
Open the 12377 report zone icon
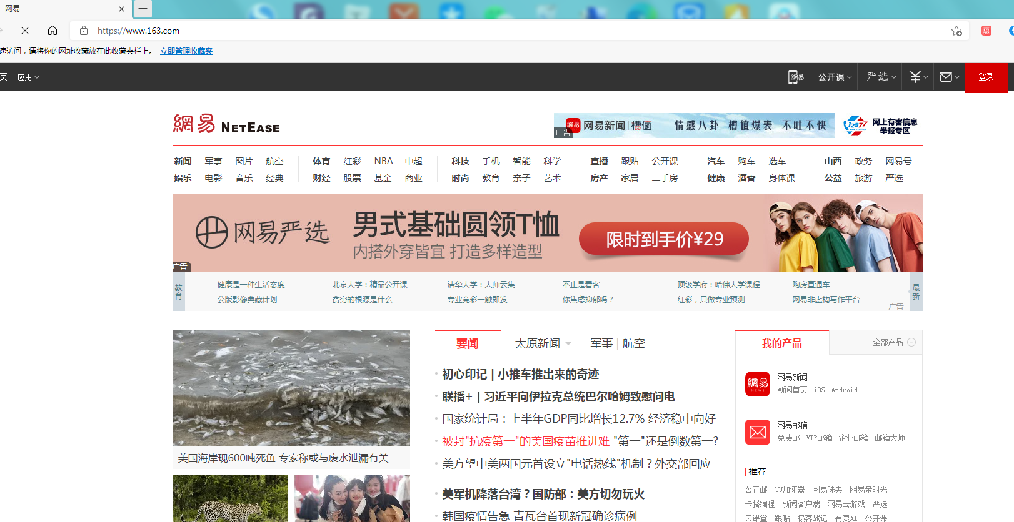click(880, 126)
